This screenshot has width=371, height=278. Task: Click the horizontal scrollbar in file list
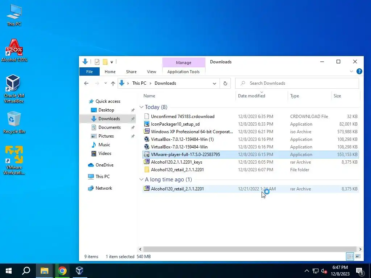(250, 249)
